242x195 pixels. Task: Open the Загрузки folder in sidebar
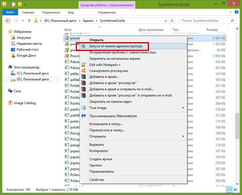(x=24, y=38)
